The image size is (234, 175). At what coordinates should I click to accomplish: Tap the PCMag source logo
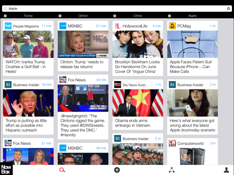pyautogui.click(x=172, y=26)
